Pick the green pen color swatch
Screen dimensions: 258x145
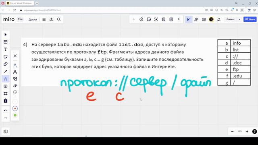15,115
